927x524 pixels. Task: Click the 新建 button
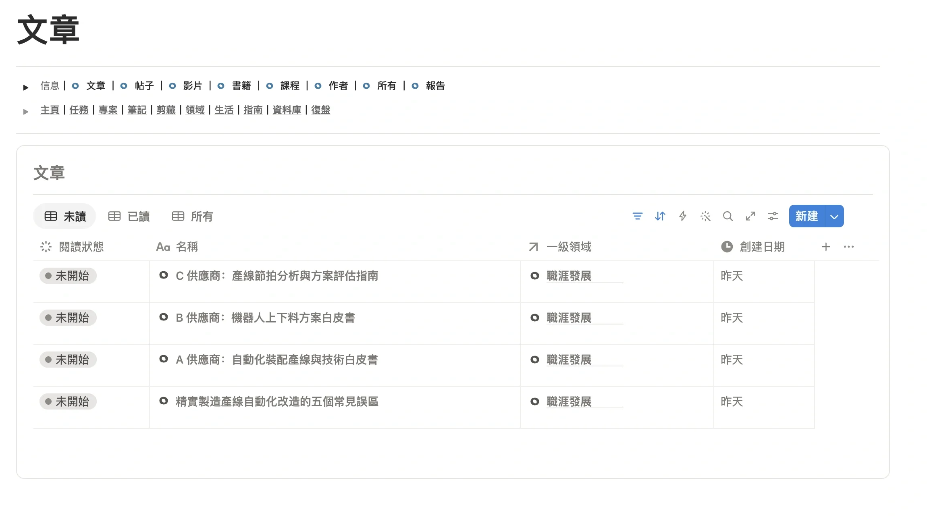pyautogui.click(x=806, y=216)
